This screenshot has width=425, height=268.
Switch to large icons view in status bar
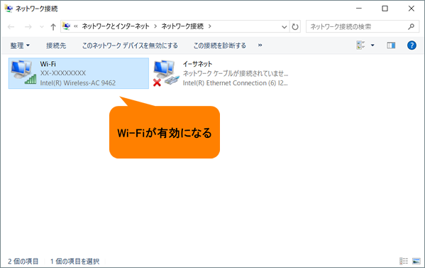[x=416, y=261]
